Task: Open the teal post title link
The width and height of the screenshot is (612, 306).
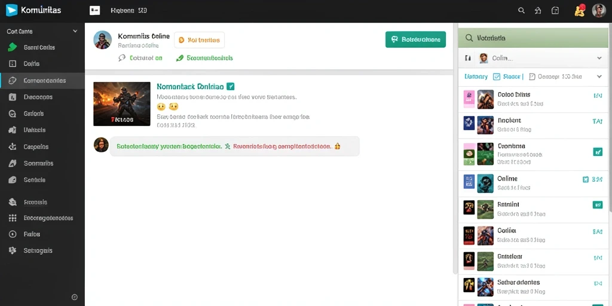Action: coord(190,86)
